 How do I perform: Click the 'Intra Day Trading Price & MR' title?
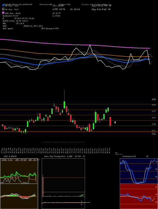click(x=58, y=156)
